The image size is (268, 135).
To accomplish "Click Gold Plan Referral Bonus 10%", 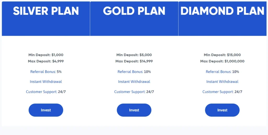I will tap(134, 72).
